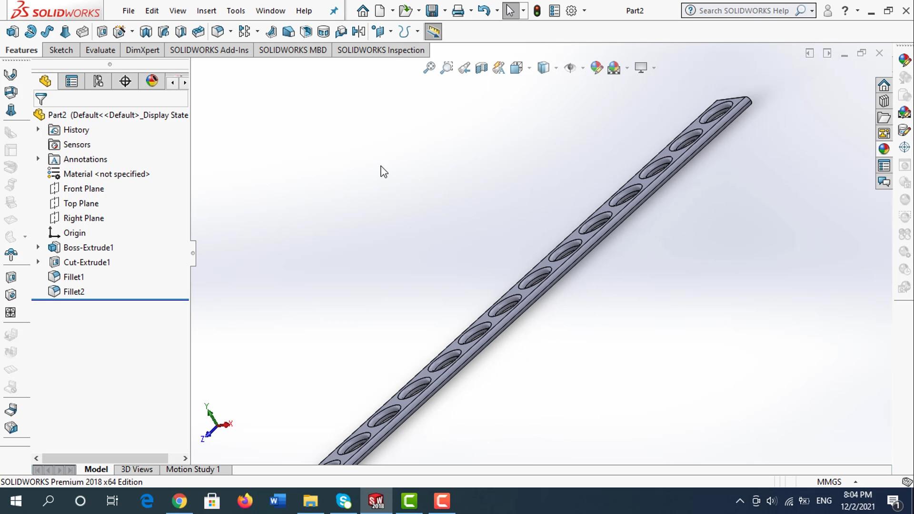Click the Print button
Image resolution: width=914 pixels, height=514 pixels.
tap(458, 10)
